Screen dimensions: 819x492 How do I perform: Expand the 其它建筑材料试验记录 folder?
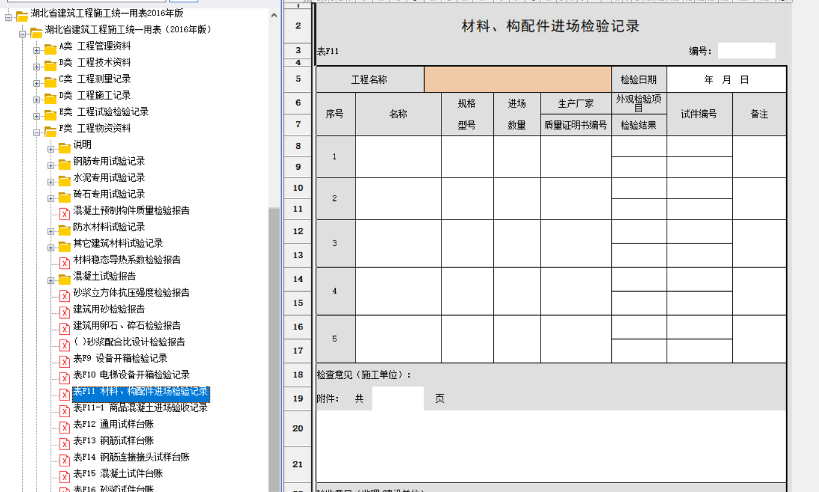point(51,247)
